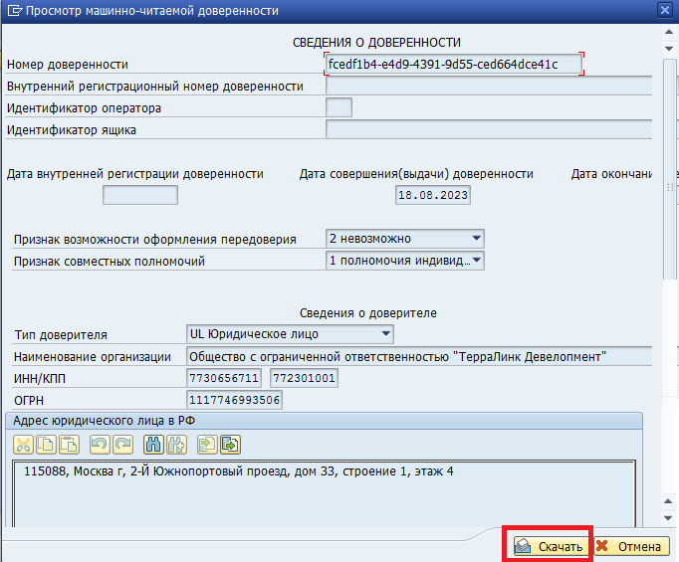Click the 'Идентификатор оператора' input box

[339, 107]
